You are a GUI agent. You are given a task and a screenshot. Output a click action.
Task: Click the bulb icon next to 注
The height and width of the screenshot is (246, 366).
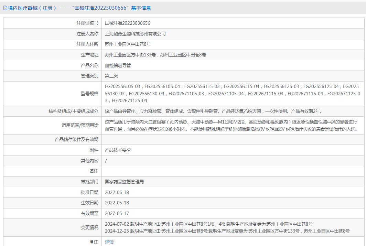(x=91, y=242)
